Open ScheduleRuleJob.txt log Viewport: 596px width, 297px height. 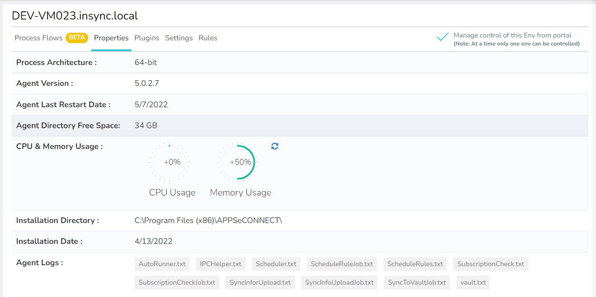click(x=342, y=264)
